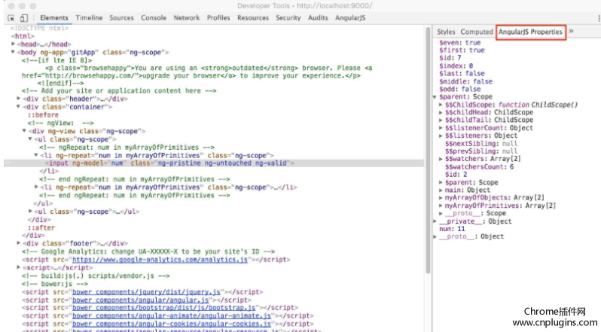Expand the $$listenerCount Object property

pos(441,128)
